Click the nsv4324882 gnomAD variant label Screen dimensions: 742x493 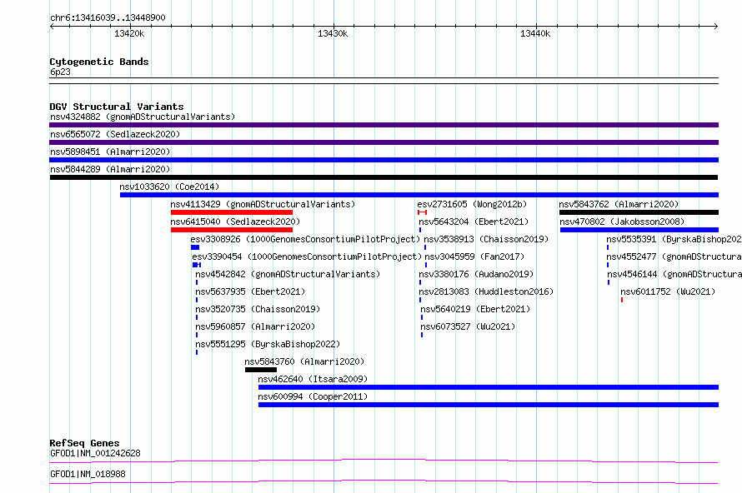pos(143,117)
